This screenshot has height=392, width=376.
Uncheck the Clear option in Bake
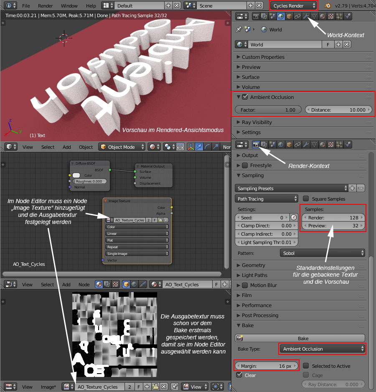coord(239,375)
